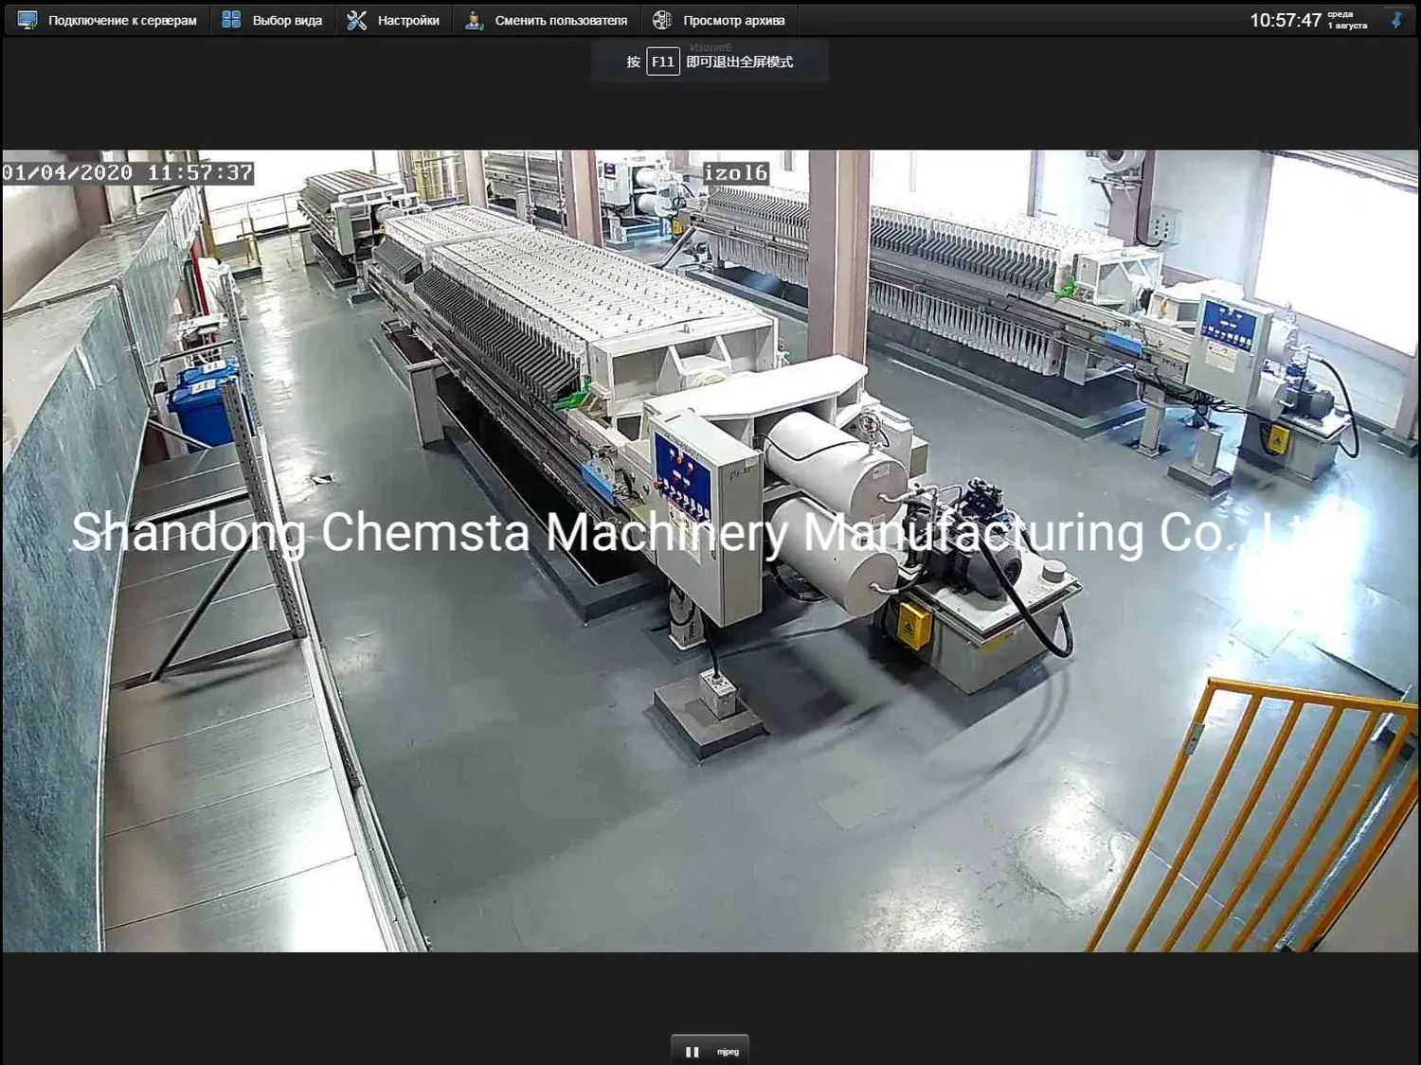Click the date label среда 1 августа
The image size is (1421, 1065).
pos(1347,20)
